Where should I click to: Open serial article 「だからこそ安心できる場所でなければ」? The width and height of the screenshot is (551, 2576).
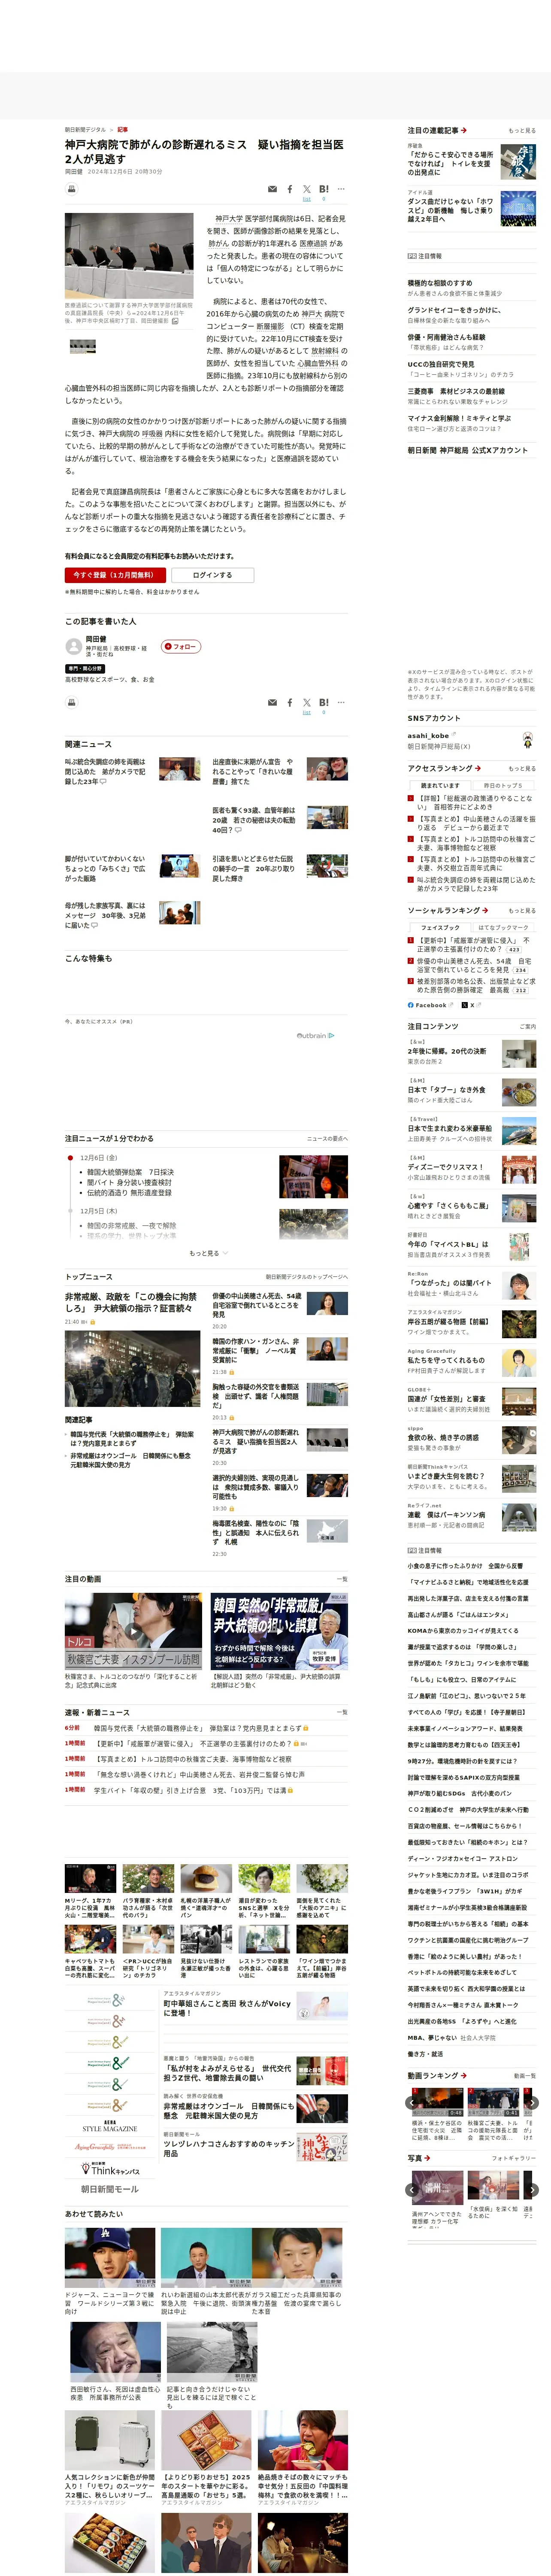click(450, 164)
